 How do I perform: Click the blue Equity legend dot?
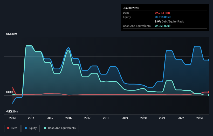(x=26, y=128)
